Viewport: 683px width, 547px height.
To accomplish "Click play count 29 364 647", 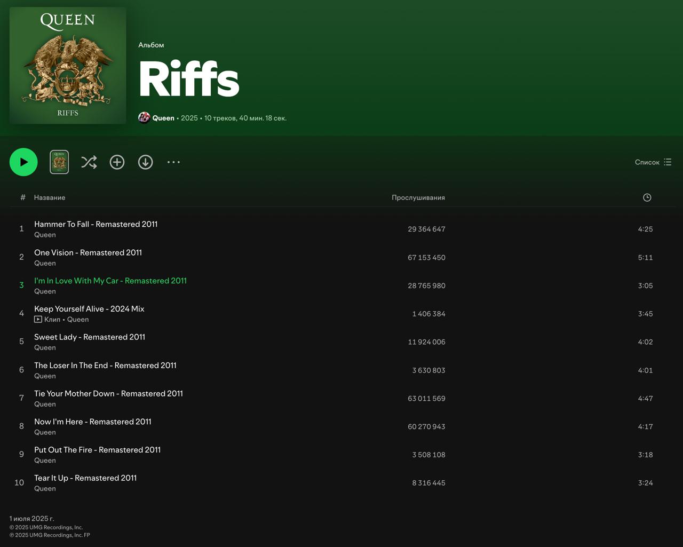I will tap(426, 229).
